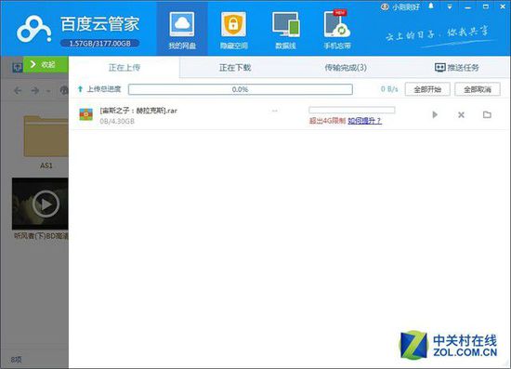Click the overall upload progress bar
Screen dimensions: 511x369
pos(241,89)
